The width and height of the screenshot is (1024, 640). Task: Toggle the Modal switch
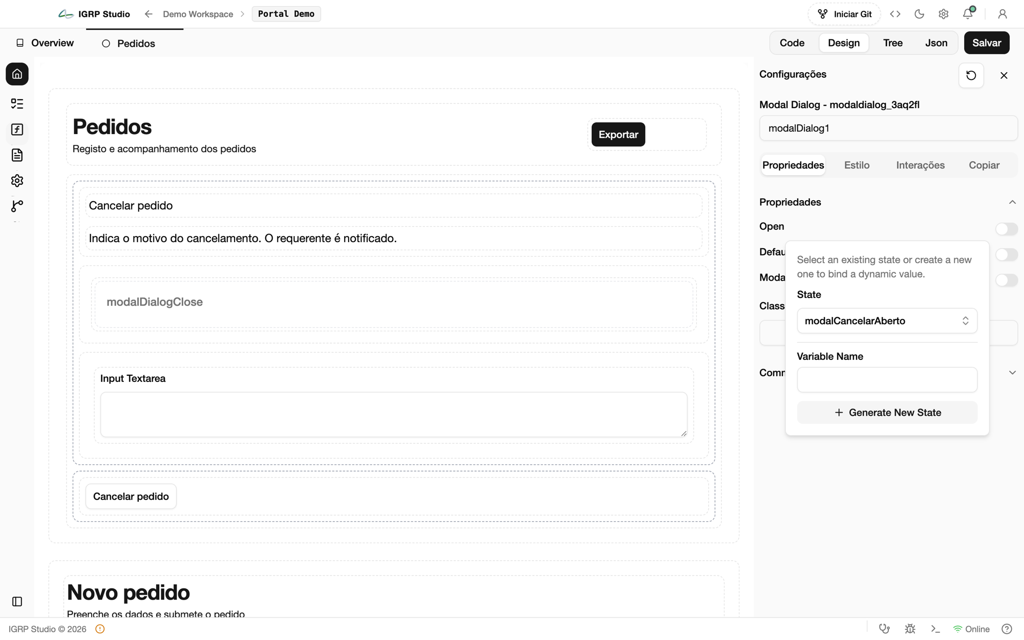pyautogui.click(x=1006, y=280)
